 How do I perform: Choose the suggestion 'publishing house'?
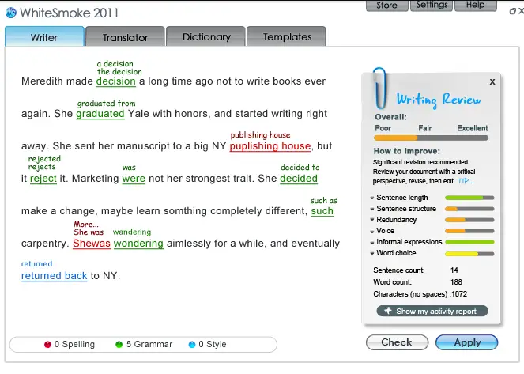[260, 134]
